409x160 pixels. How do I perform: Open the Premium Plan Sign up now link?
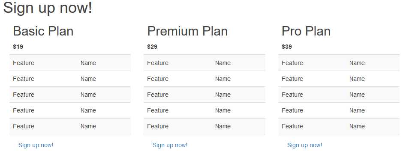pos(170,145)
